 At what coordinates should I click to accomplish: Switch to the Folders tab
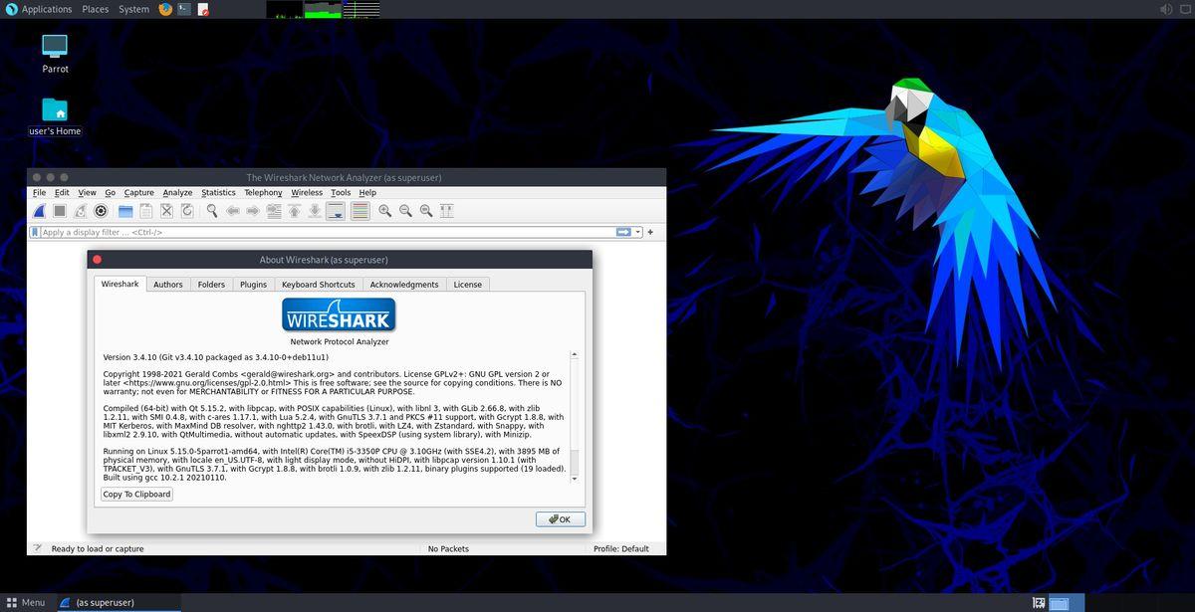click(211, 285)
